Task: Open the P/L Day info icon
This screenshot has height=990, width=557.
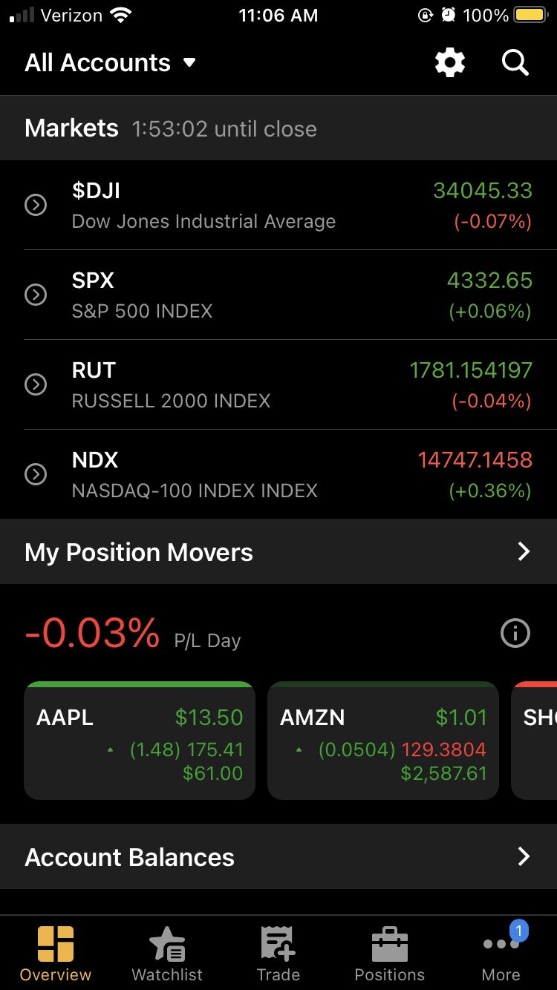Action: point(515,633)
